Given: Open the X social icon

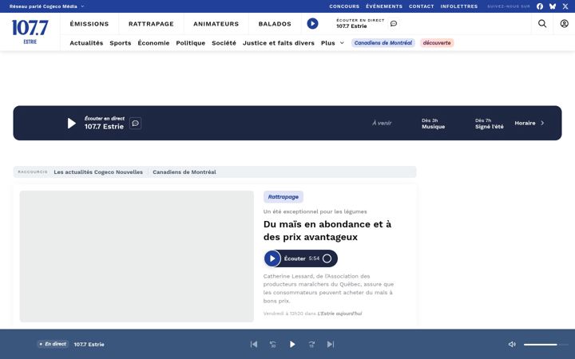Looking at the screenshot, I should pyautogui.click(x=565, y=6).
